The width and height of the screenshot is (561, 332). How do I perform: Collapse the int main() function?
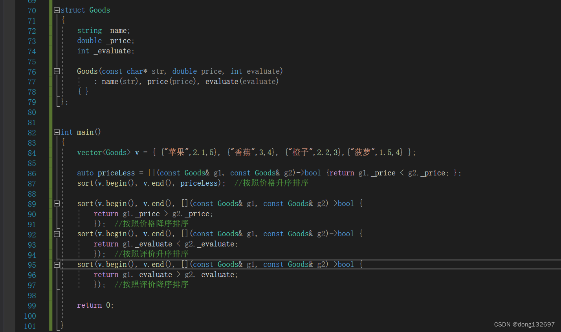click(57, 132)
